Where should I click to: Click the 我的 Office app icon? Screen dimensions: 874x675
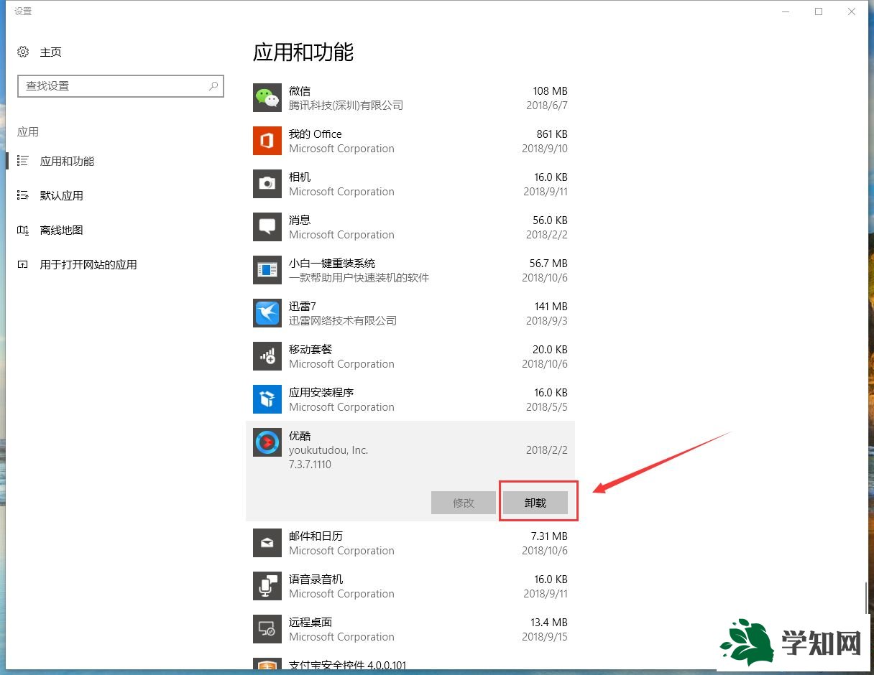click(x=267, y=141)
